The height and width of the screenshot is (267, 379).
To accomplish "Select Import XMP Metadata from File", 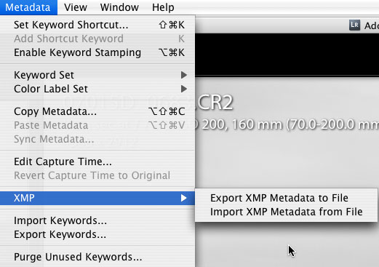I will [287, 212].
